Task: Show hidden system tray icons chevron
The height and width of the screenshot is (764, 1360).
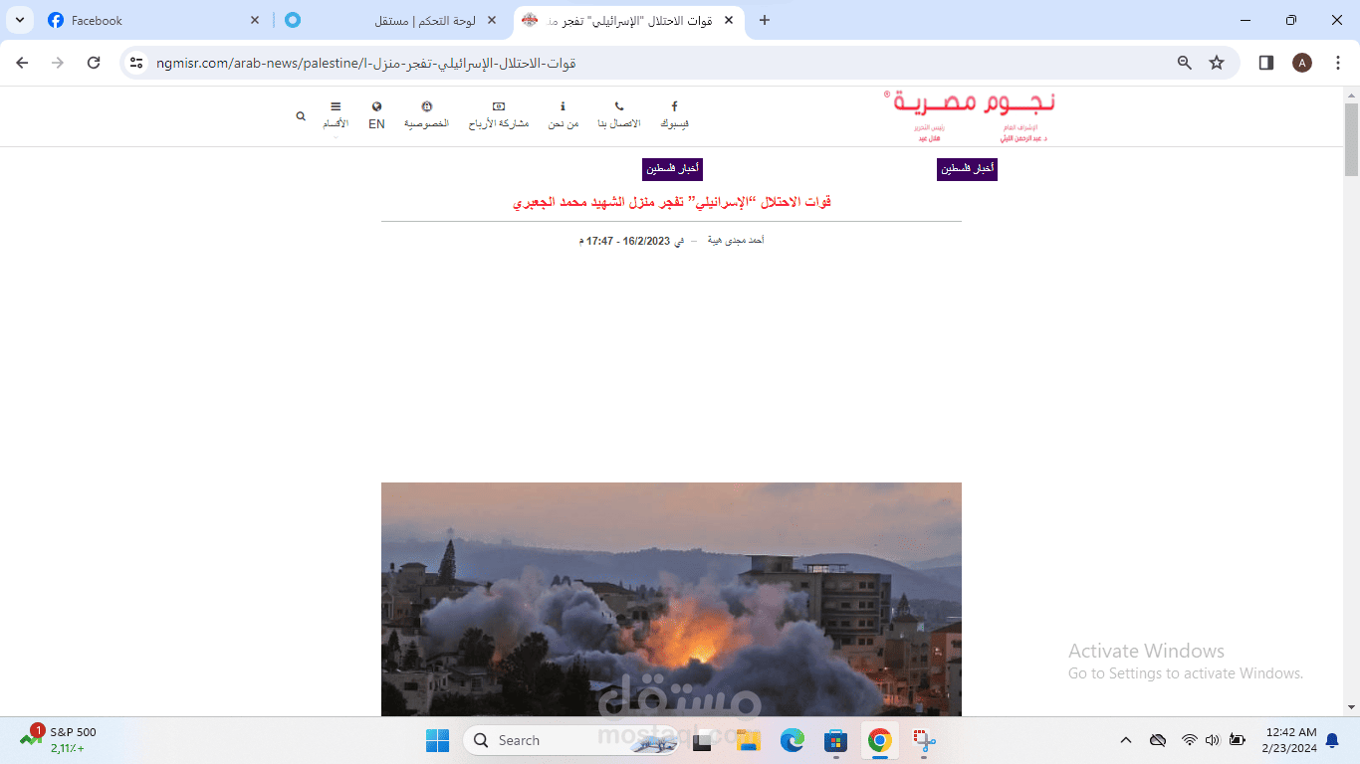Action: pos(1126,740)
